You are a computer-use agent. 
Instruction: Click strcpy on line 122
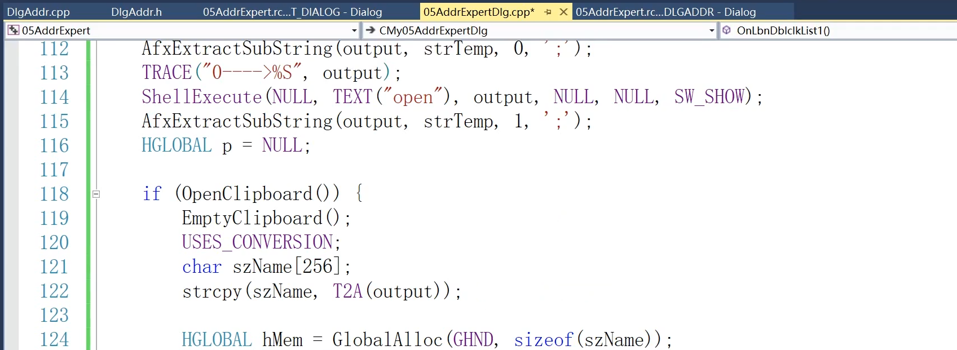(x=211, y=291)
